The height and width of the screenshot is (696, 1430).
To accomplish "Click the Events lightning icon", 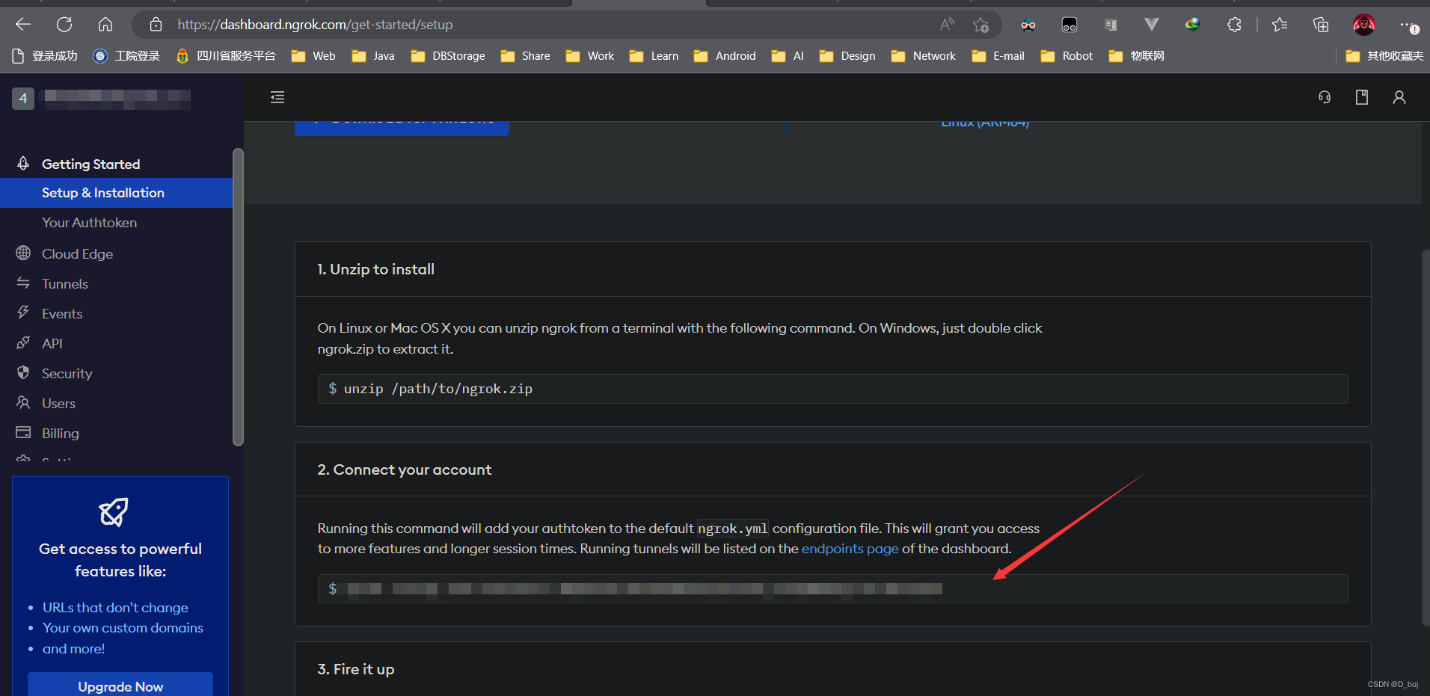I will [x=23, y=312].
